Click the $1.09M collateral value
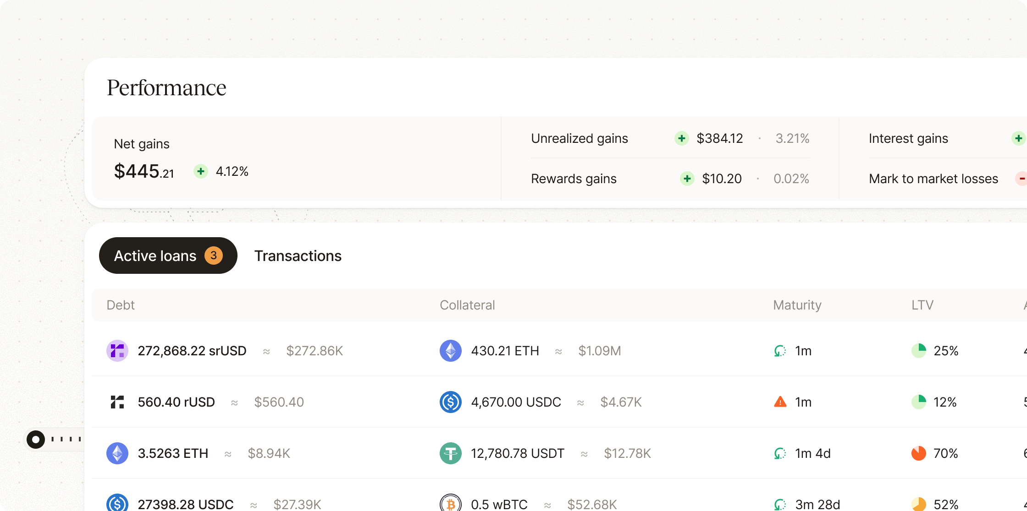The width and height of the screenshot is (1027, 511). [600, 351]
